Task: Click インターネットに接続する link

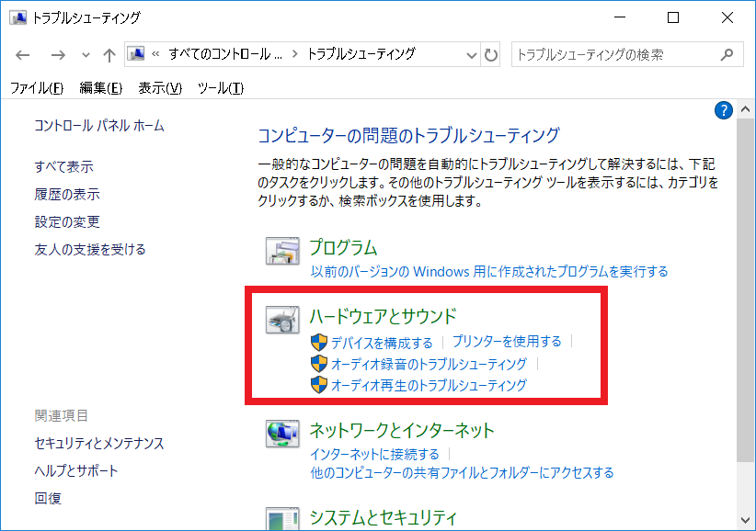Action: pos(374,454)
